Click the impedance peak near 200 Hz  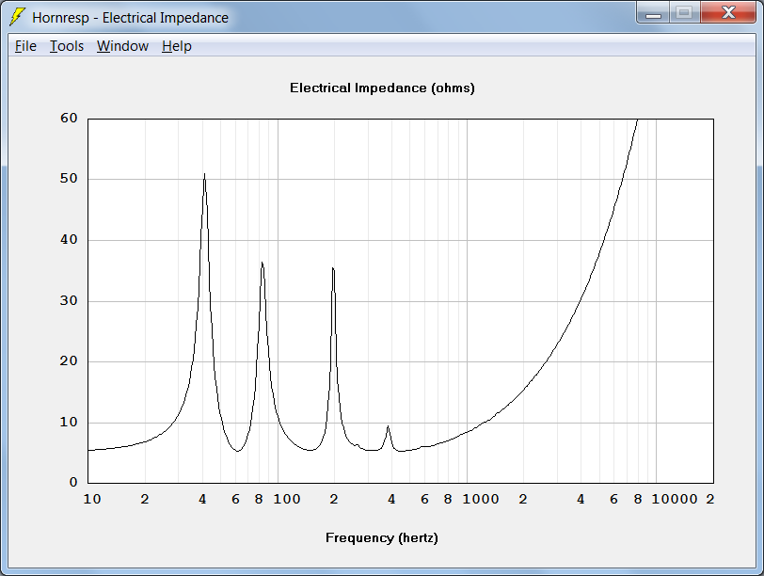[333, 269]
